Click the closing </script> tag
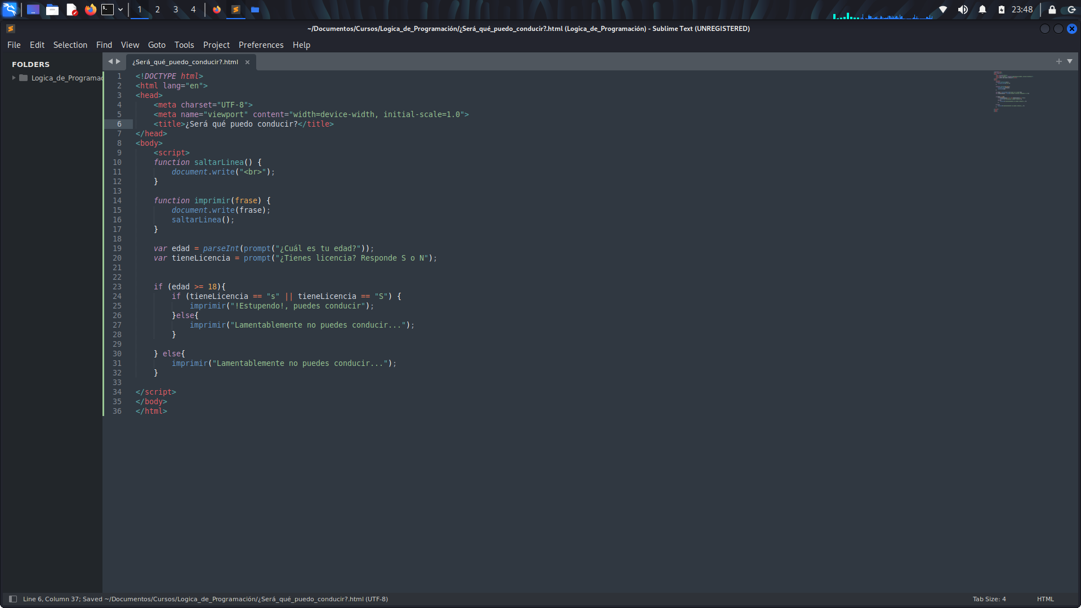The width and height of the screenshot is (1081, 608). pyautogui.click(x=156, y=392)
